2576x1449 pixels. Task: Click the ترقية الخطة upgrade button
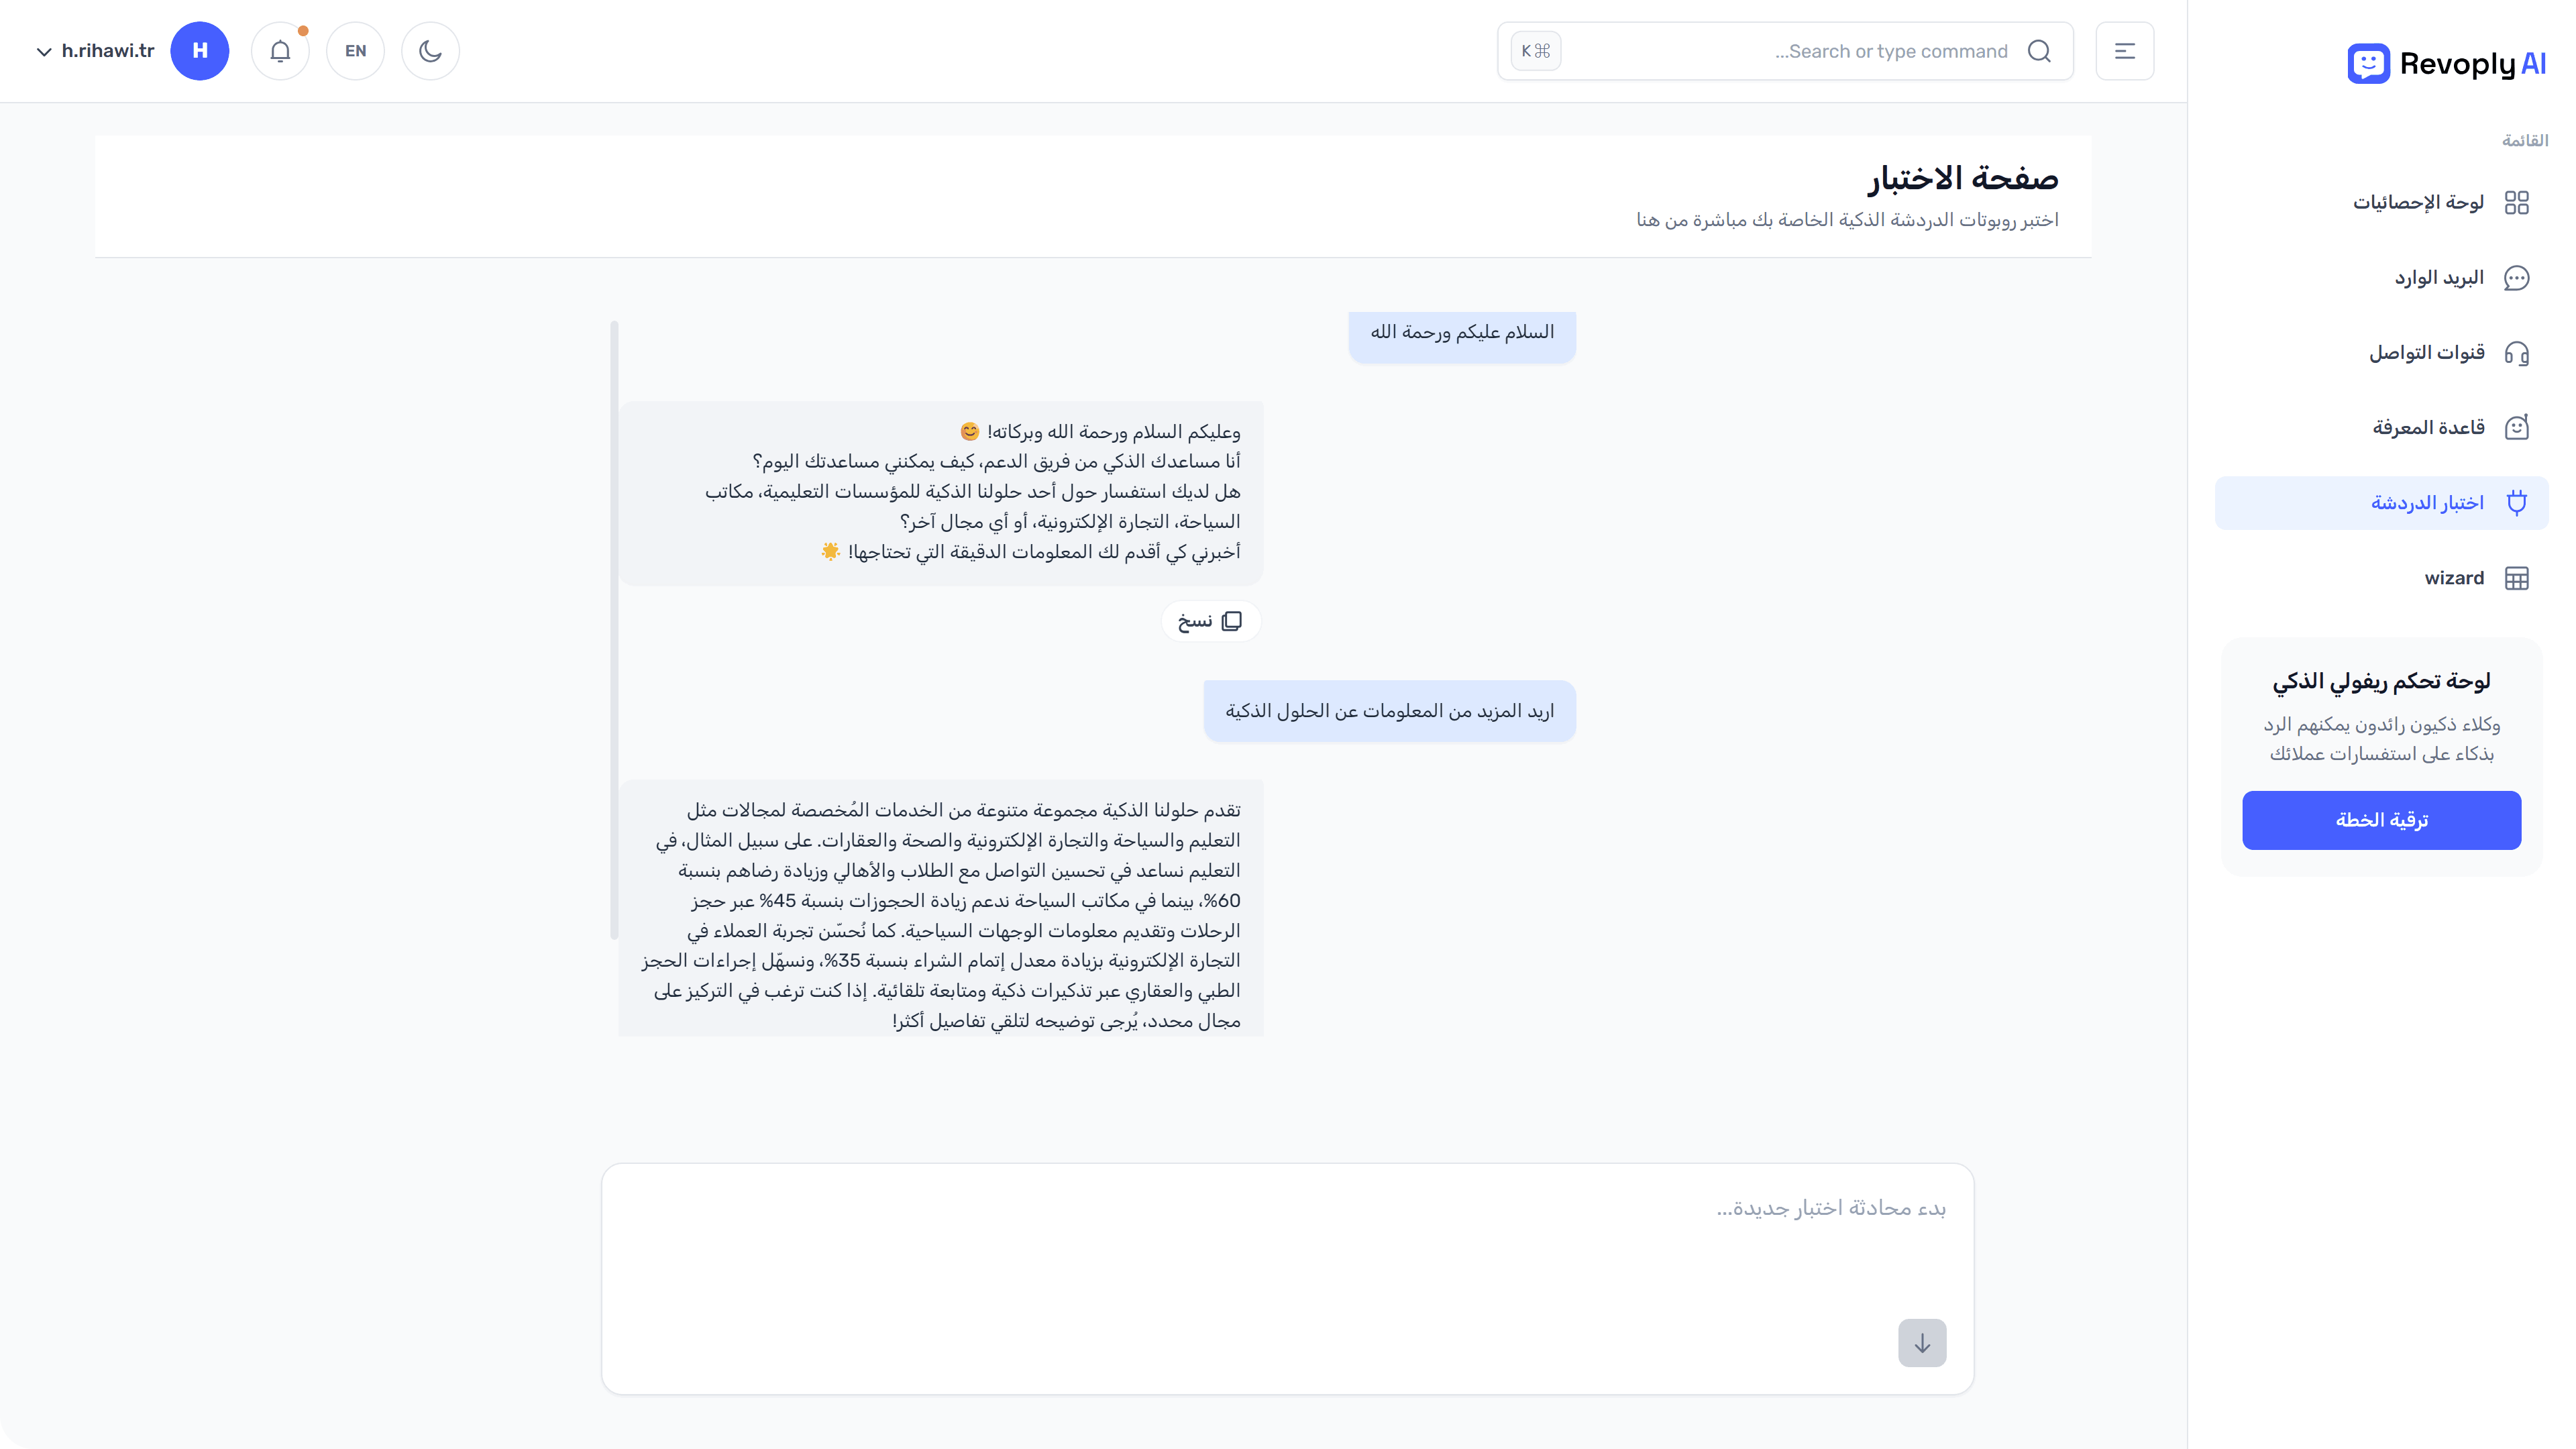pyautogui.click(x=2381, y=820)
